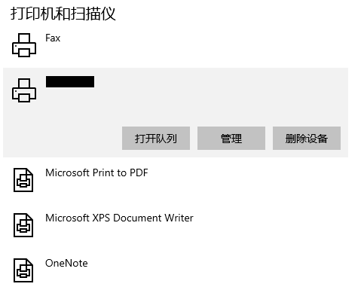The width and height of the screenshot is (361, 296).
Task: Click the empty space right of Fax label
Action: tap(201, 45)
